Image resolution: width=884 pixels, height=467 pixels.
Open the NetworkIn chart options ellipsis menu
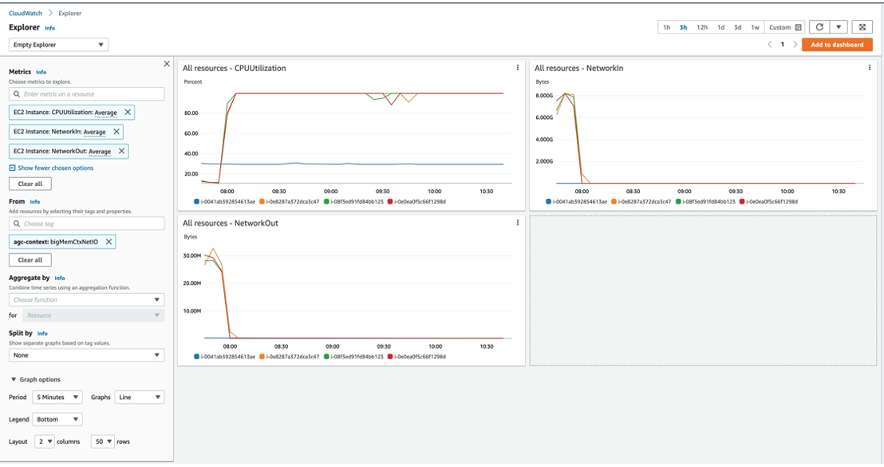coord(868,69)
